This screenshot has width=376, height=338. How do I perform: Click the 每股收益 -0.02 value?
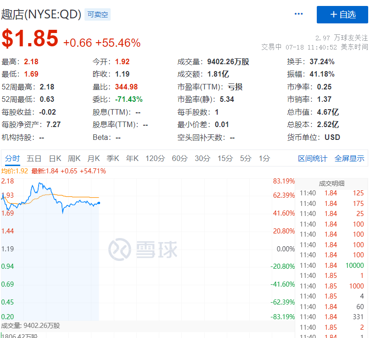coord(47,112)
